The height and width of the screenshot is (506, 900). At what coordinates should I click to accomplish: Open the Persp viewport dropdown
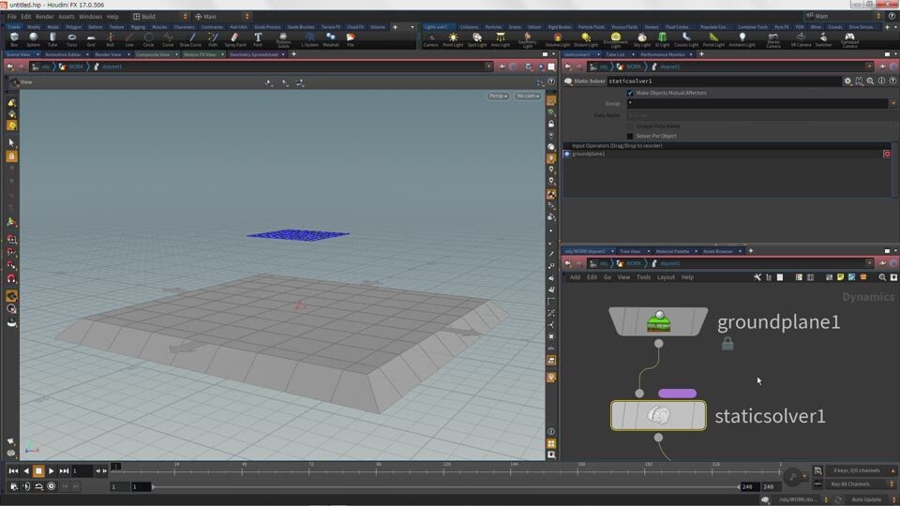(498, 96)
